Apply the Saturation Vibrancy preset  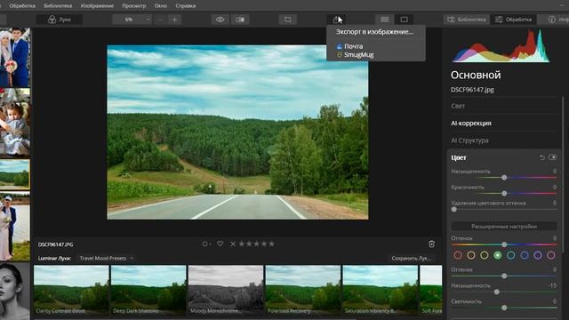(381, 290)
